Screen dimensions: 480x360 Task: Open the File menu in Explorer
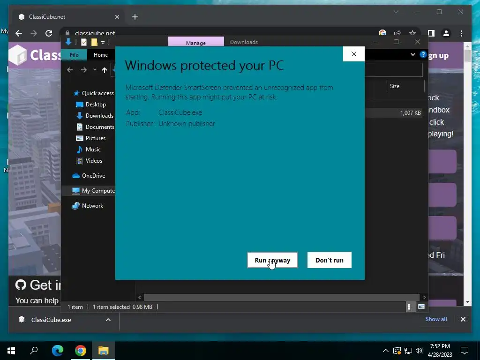click(x=74, y=55)
